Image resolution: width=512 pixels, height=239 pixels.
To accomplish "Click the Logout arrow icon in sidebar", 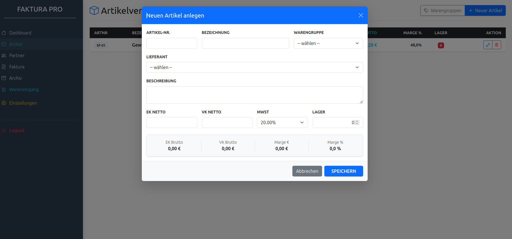I will click(x=4, y=130).
